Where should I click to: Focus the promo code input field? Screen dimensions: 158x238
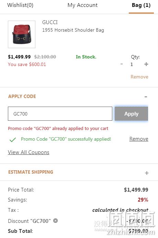[x=60, y=114]
